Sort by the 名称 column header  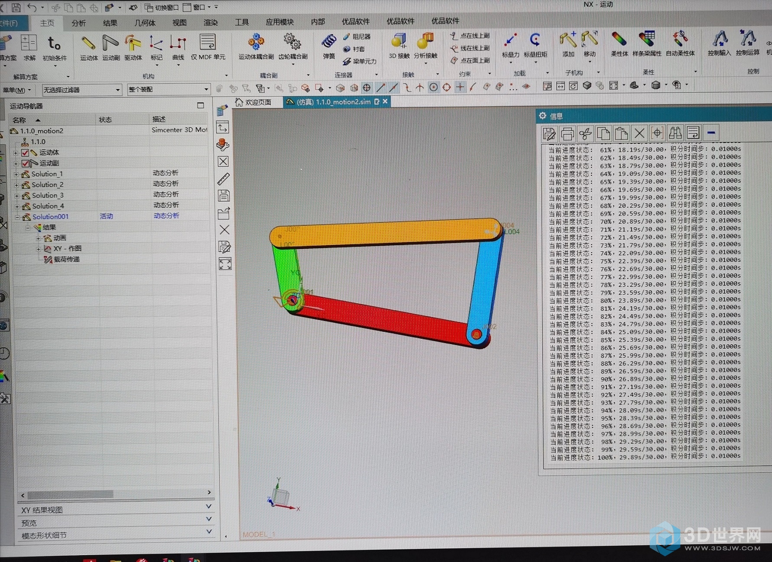click(52, 120)
